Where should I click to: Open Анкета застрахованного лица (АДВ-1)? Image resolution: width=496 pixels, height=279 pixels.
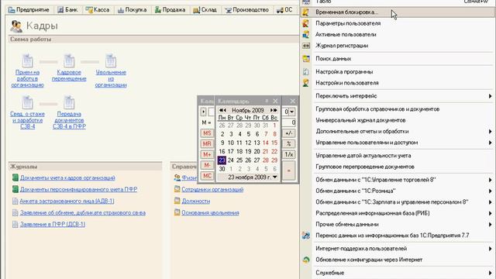(x=67, y=201)
